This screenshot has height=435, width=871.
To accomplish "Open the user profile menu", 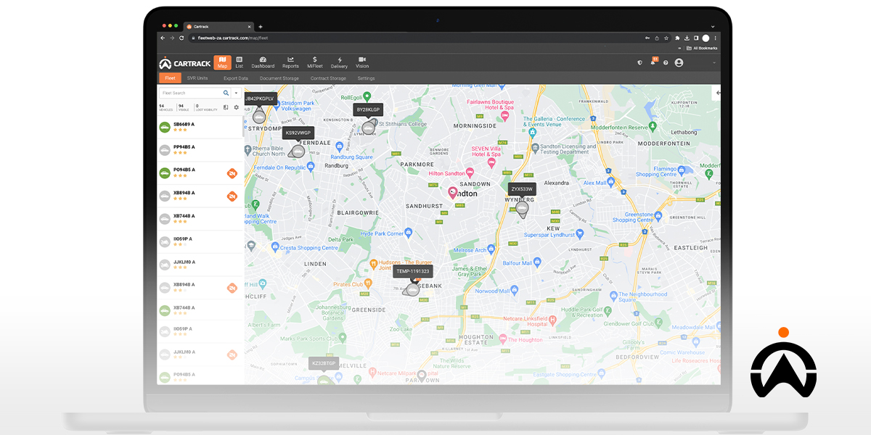I will (679, 63).
